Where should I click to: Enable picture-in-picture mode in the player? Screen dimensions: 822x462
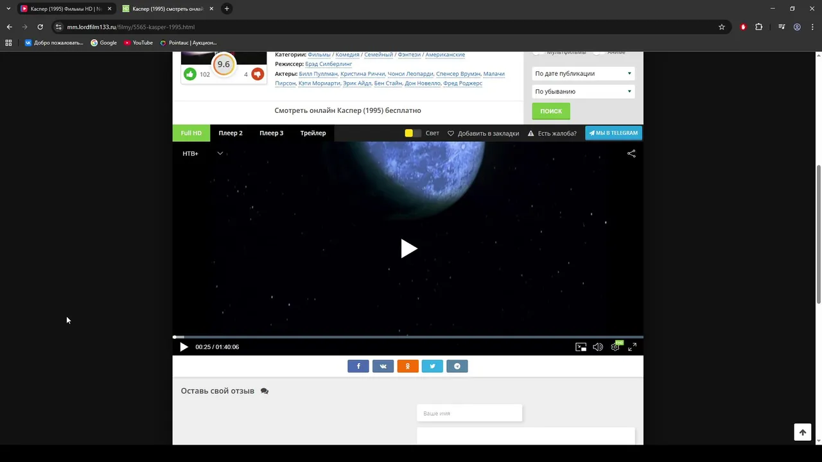[x=581, y=347]
